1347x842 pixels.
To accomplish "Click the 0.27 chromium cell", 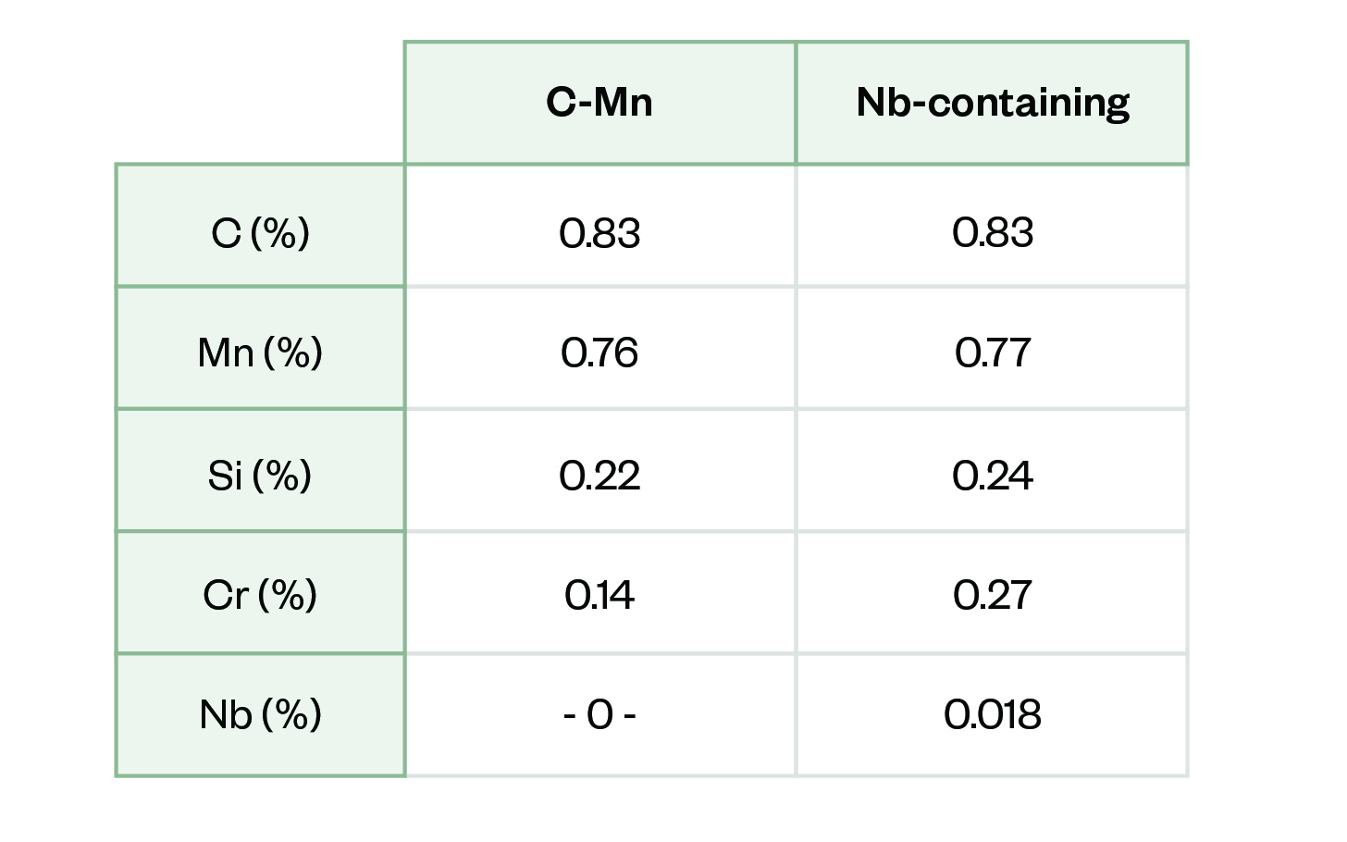I will 992,594.
